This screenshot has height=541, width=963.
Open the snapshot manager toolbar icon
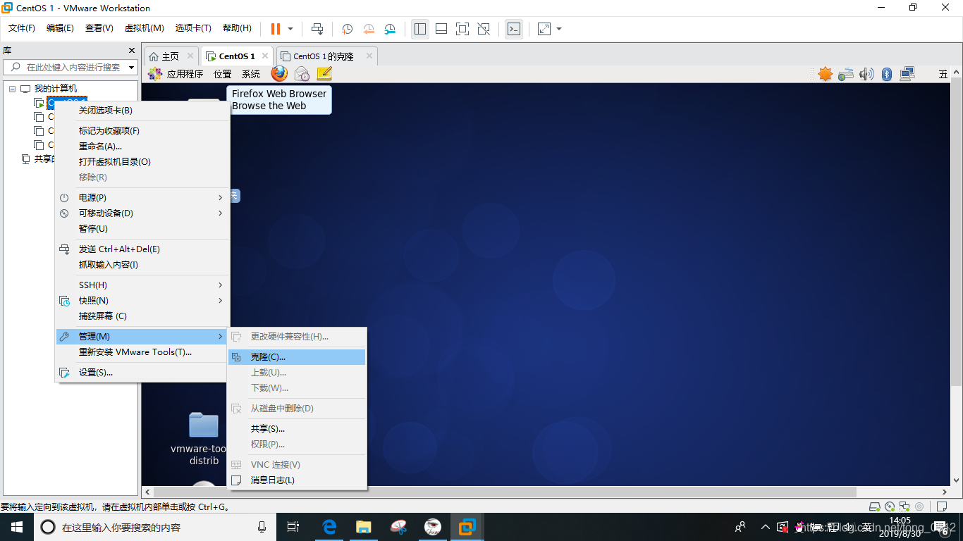[391, 29]
